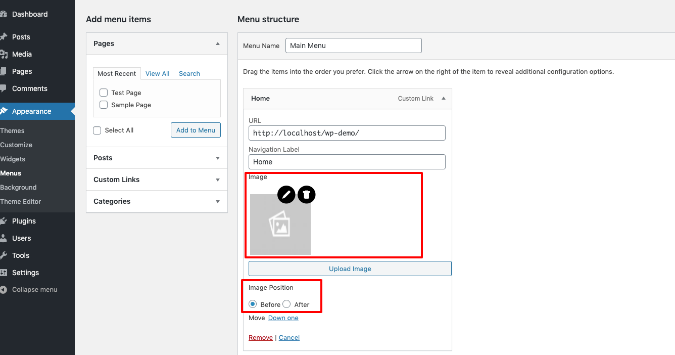The width and height of the screenshot is (675, 355).
Task: Click the Down one link
Action: 283,318
